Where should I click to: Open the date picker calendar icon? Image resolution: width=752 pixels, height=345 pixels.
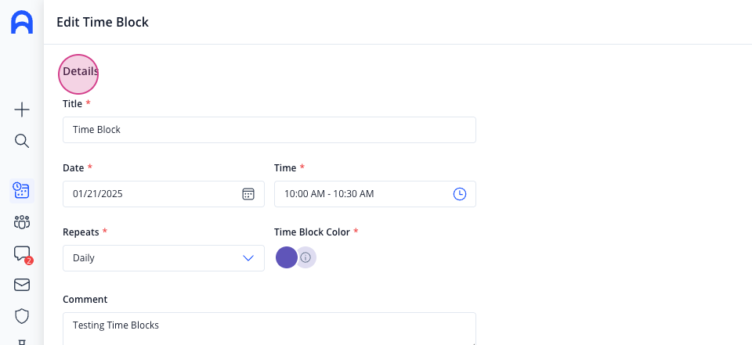point(248,193)
